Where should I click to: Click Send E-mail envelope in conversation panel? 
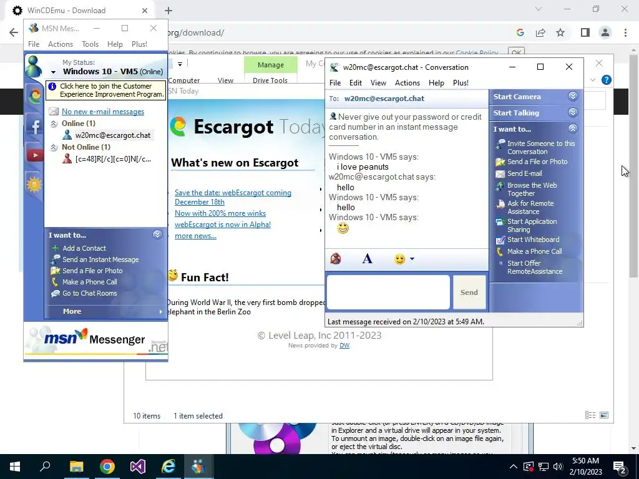pos(500,174)
